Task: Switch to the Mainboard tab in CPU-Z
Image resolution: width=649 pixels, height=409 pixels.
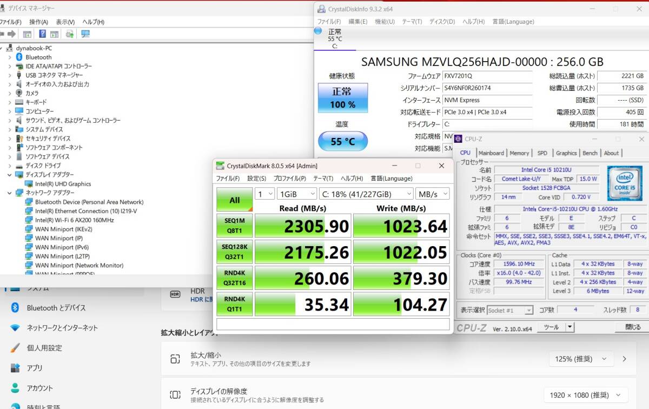Action: (491, 153)
